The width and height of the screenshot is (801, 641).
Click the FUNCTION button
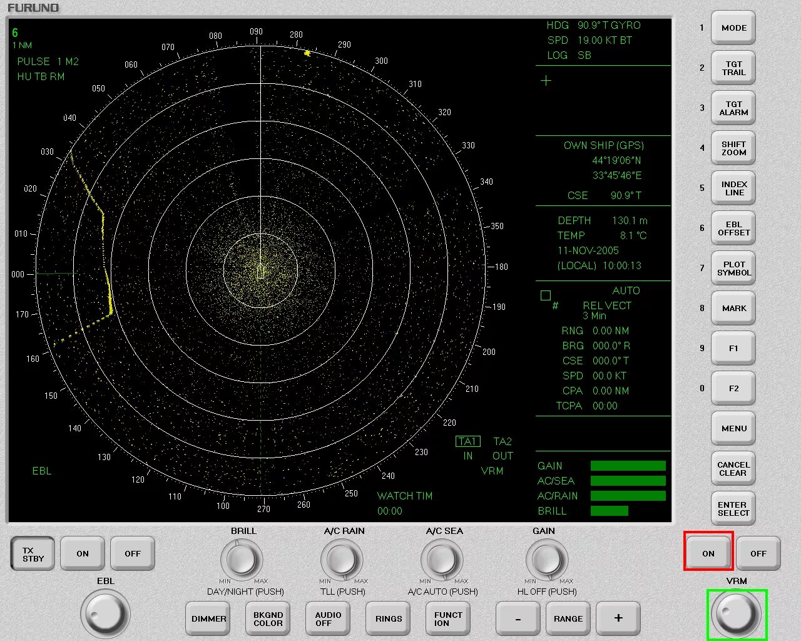tap(448, 619)
